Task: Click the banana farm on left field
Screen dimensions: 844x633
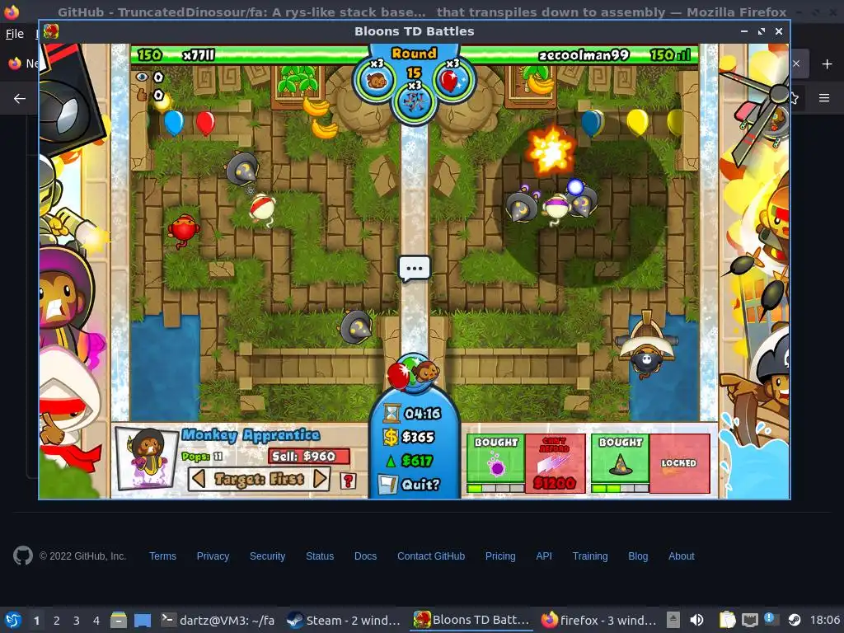Action: [x=298, y=85]
